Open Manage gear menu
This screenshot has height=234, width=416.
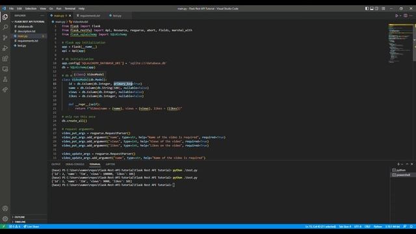[5, 219]
